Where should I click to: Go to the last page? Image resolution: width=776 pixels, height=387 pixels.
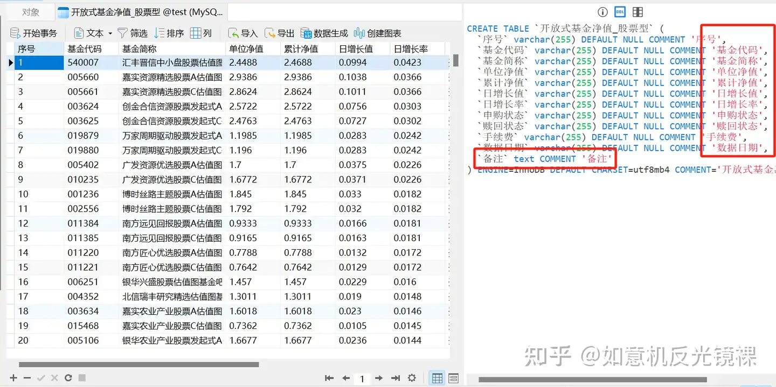coord(396,378)
